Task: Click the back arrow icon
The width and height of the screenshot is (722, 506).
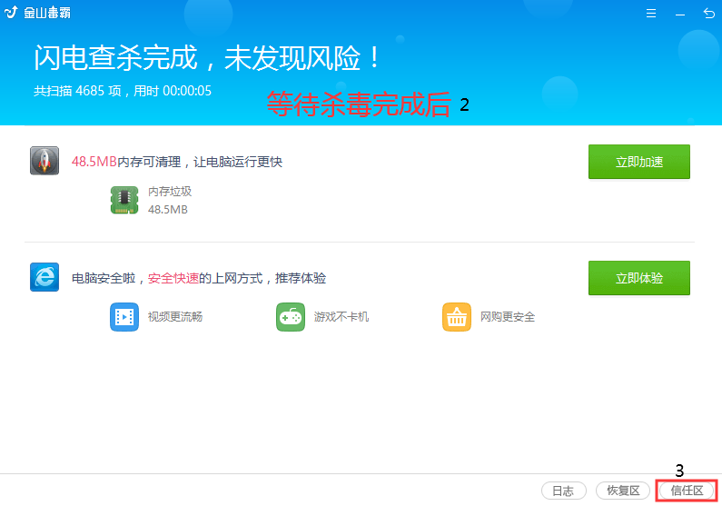Action: tap(709, 14)
